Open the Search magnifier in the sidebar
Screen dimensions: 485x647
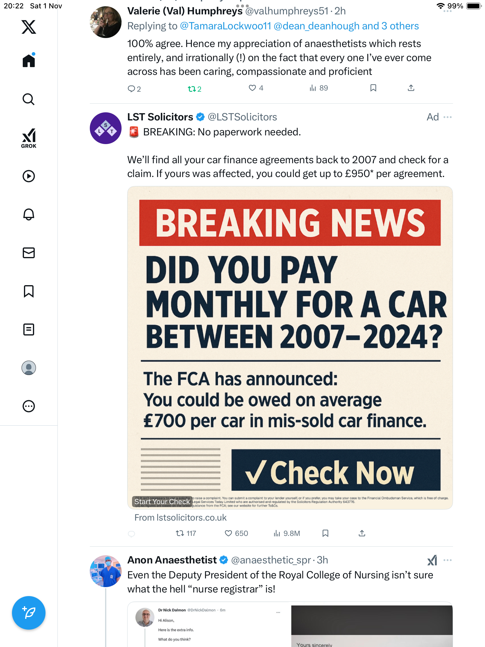tap(29, 99)
